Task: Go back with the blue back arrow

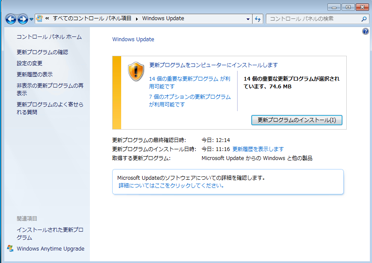Action: click(x=11, y=19)
